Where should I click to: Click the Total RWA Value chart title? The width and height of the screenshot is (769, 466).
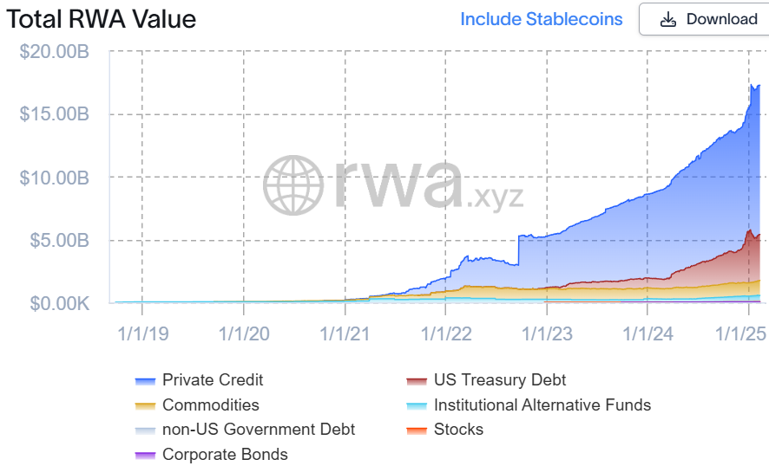102,19
